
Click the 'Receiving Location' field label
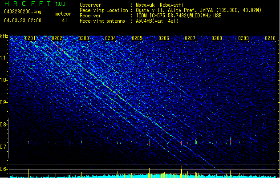pyautogui.click(x=104, y=10)
